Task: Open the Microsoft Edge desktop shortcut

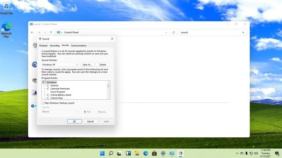Action: [x=6, y=29]
